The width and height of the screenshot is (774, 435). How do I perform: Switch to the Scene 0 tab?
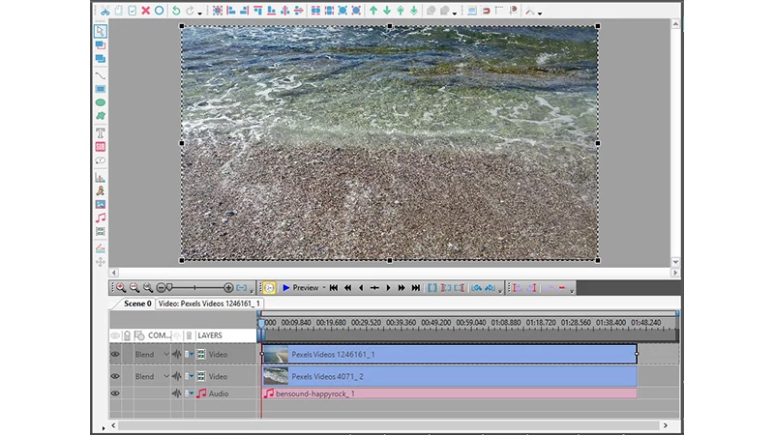point(137,304)
